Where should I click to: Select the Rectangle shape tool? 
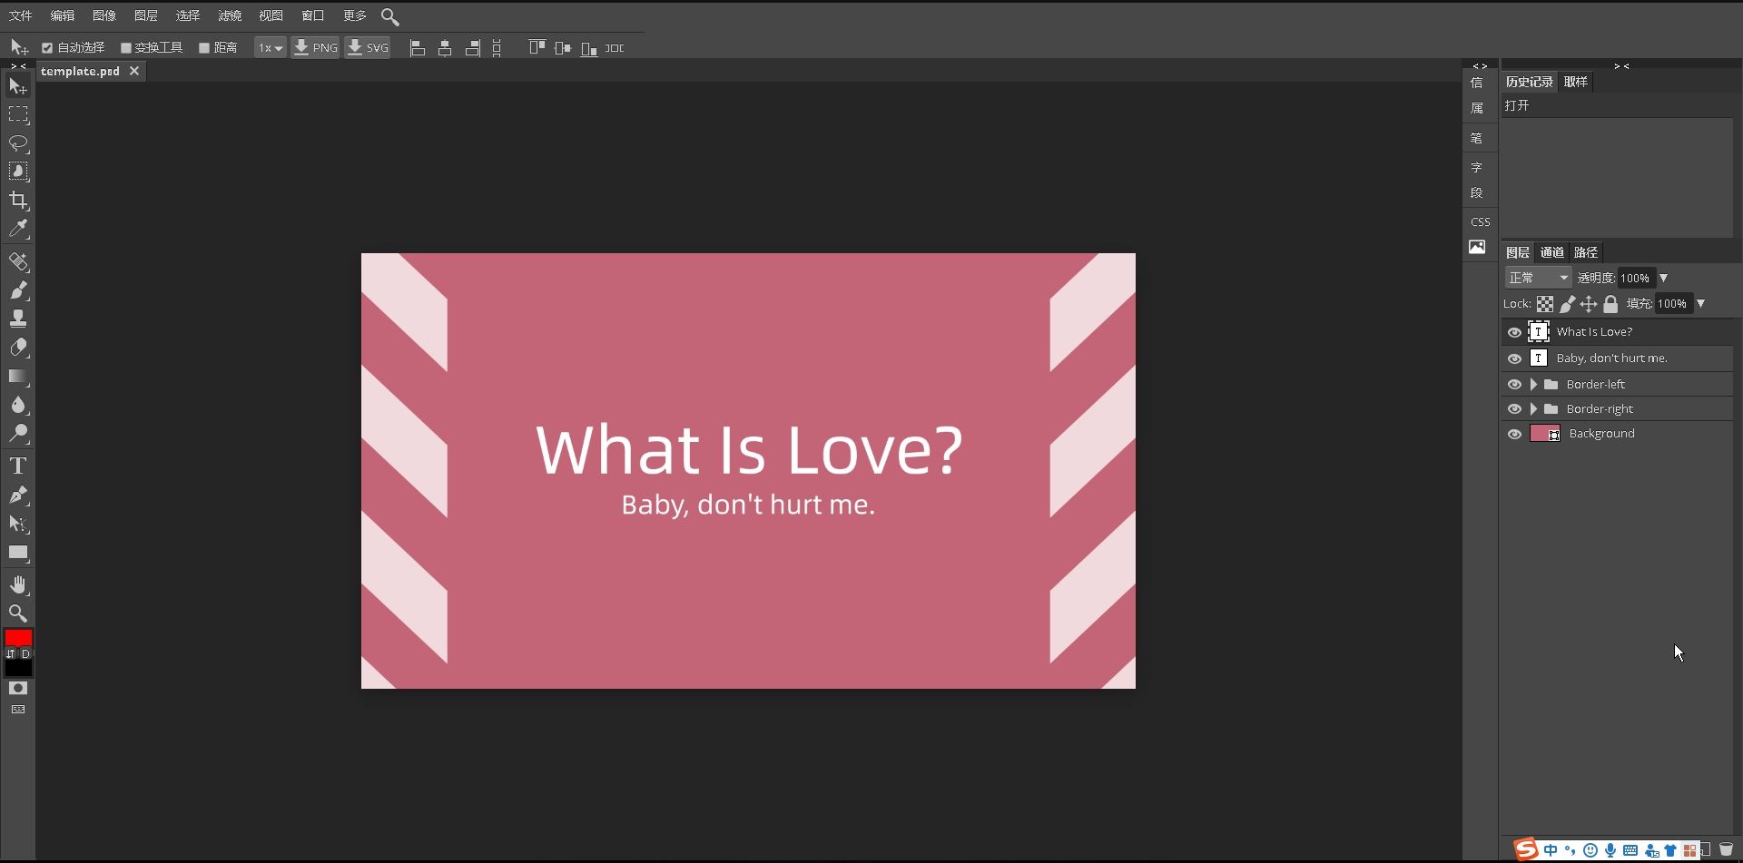click(x=18, y=552)
